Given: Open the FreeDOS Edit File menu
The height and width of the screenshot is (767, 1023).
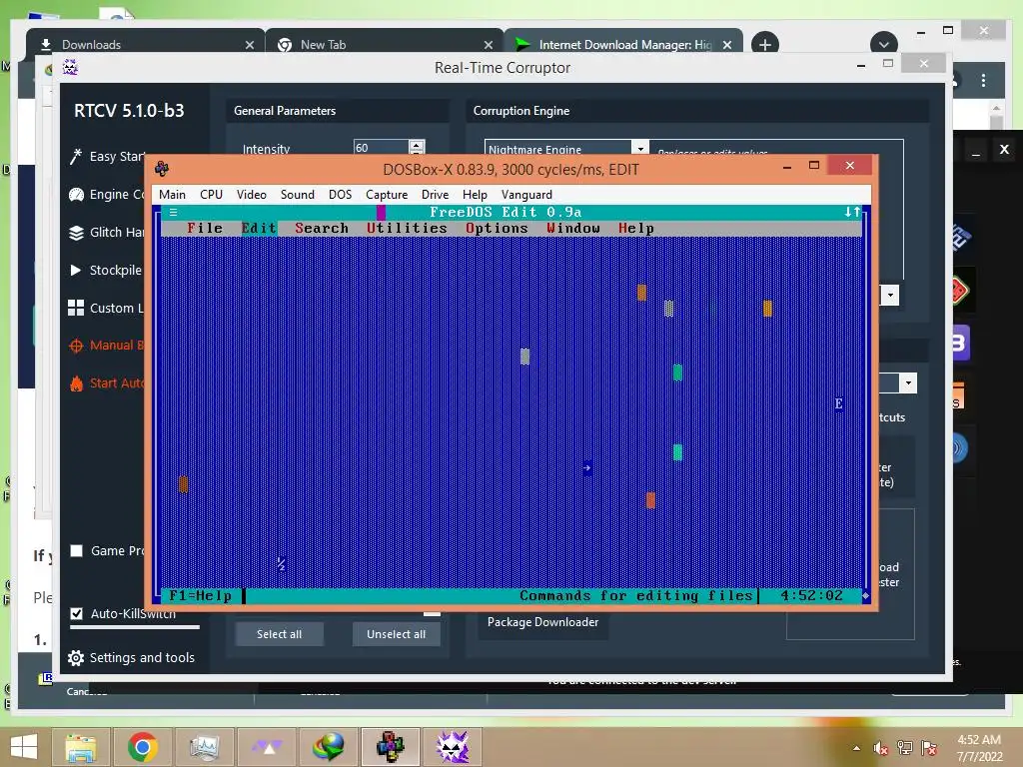Looking at the screenshot, I should pyautogui.click(x=205, y=228).
